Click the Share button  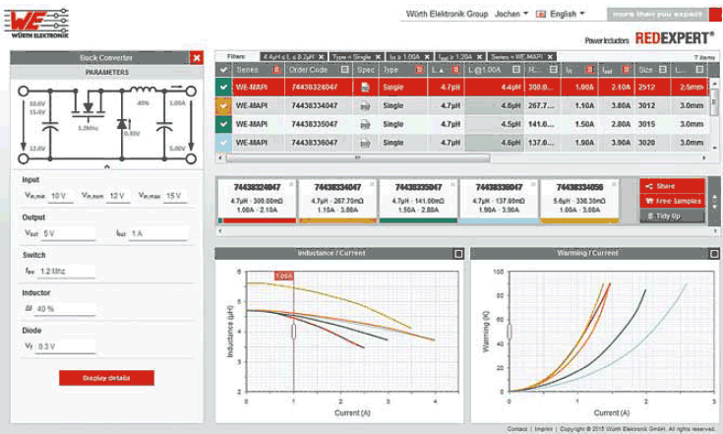pyautogui.click(x=672, y=186)
